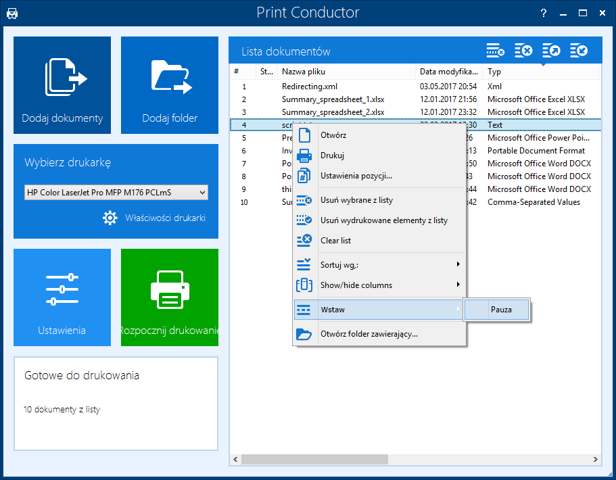Click the Dodaj folder tile
The height and width of the screenshot is (480, 616).
(169, 85)
